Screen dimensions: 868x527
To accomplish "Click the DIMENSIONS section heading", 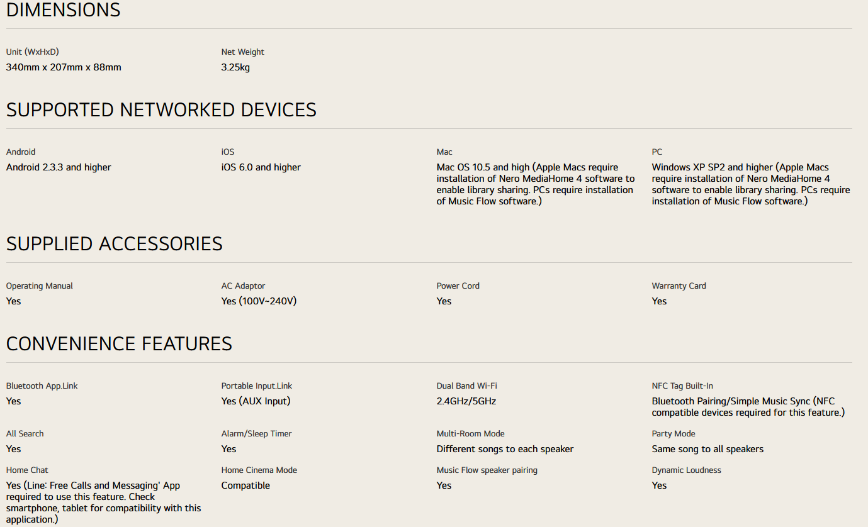I will pyautogui.click(x=63, y=10).
